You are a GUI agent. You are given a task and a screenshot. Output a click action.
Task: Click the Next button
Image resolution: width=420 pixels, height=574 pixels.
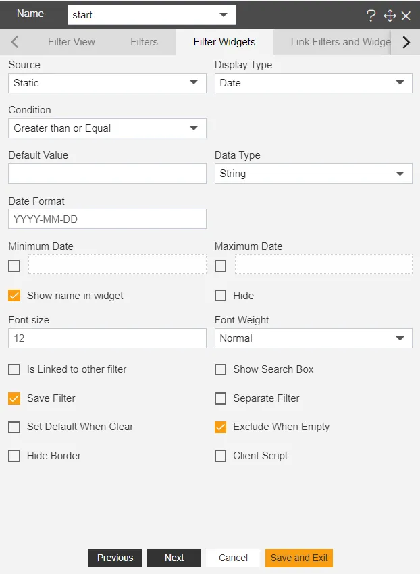174,558
